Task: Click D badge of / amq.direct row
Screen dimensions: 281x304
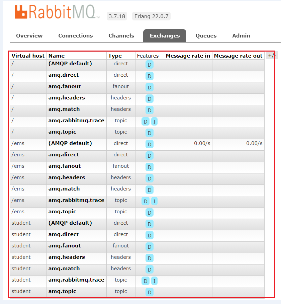Action: point(150,76)
